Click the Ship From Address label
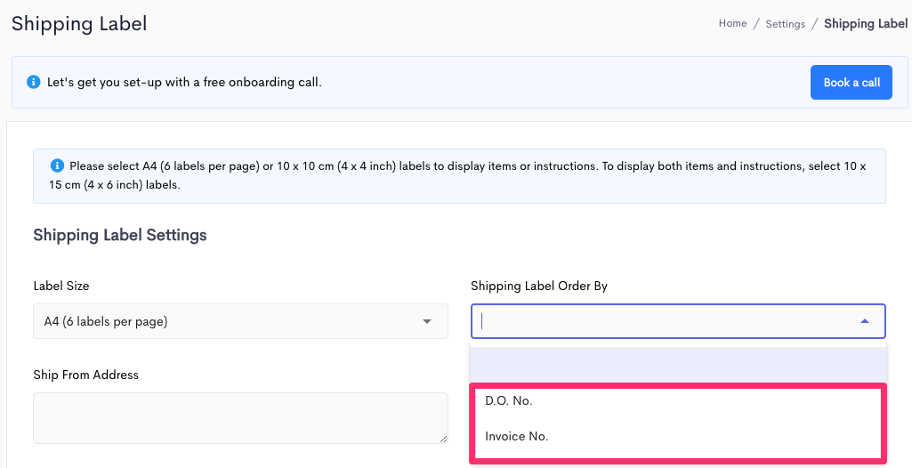Image resolution: width=912 pixels, height=468 pixels. coord(86,375)
